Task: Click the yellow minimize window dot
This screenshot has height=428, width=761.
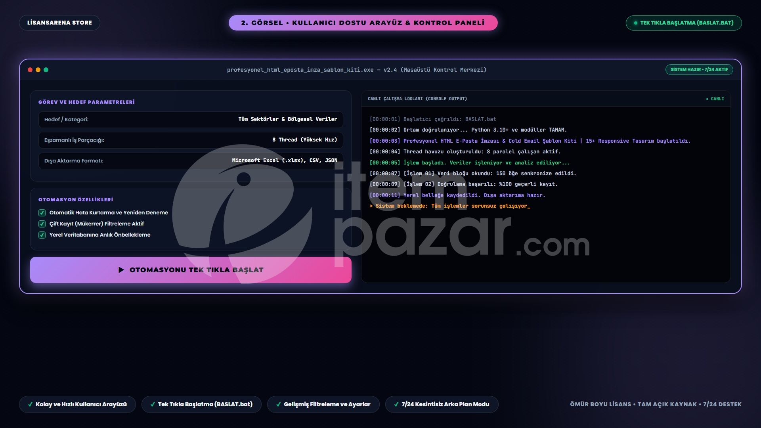Action: 38,70
